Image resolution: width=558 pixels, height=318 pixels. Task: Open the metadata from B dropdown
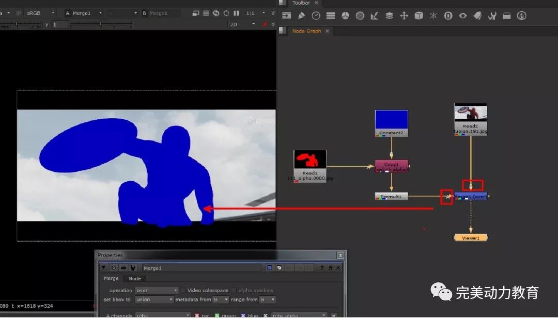tap(221, 299)
